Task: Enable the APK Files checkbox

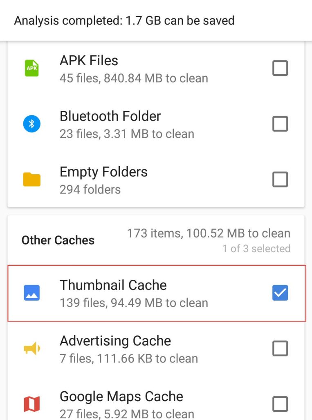Action: point(280,68)
